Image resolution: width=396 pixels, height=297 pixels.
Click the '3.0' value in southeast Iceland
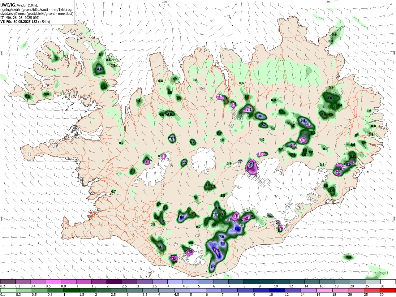pyautogui.click(x=332, y=191)
